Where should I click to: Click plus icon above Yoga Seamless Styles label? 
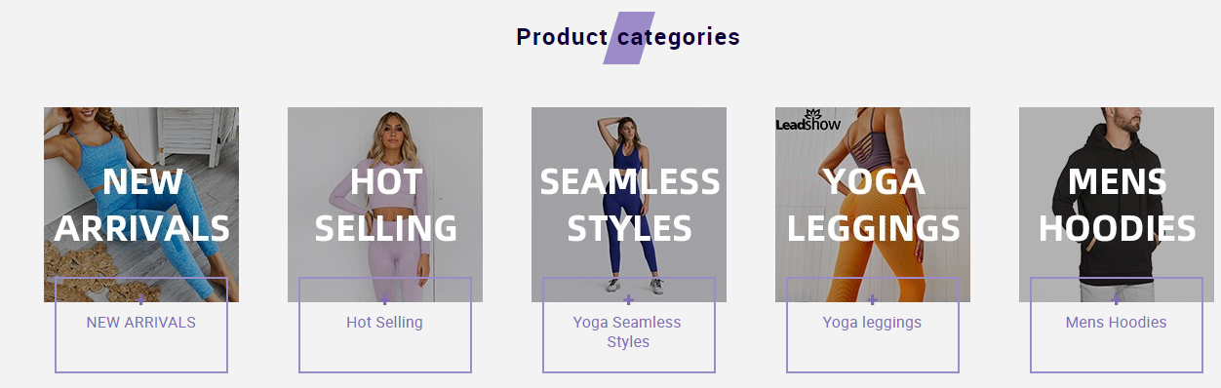tap(629, 299)
